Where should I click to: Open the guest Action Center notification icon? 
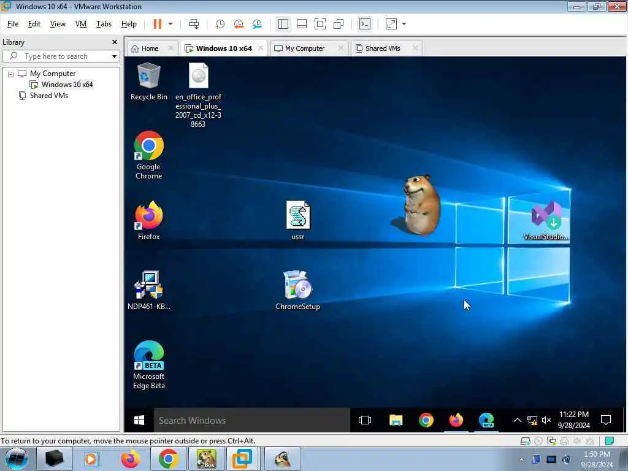(x=606, y=420)
